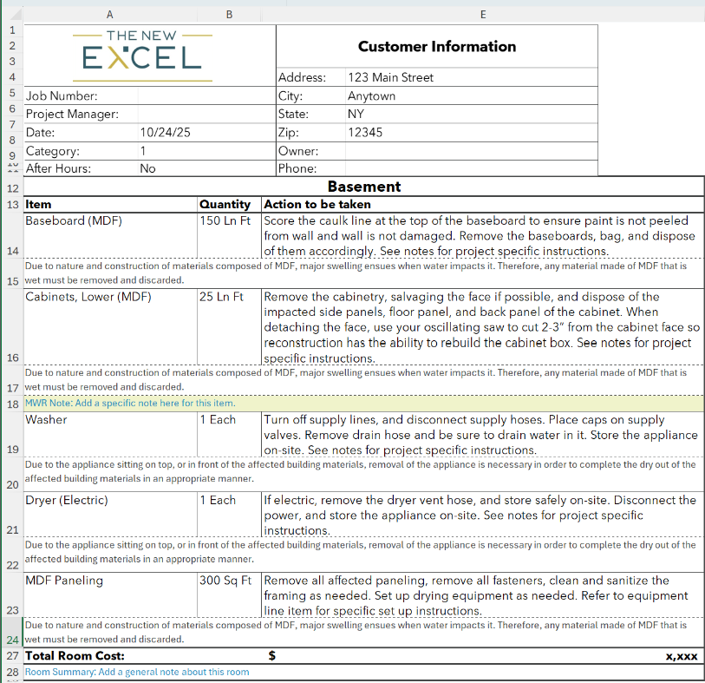Click the 25 Ln Ft quantity cell
This screenshot has height=683, width=705.
coord(229,326)
